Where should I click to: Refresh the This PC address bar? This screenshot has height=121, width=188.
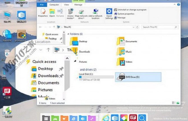point(137,27)
